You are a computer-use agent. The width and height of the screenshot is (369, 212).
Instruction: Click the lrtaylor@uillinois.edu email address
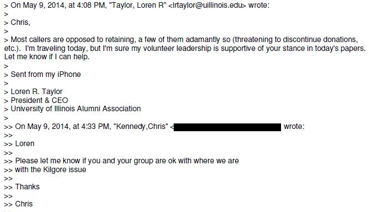[207, 5]
